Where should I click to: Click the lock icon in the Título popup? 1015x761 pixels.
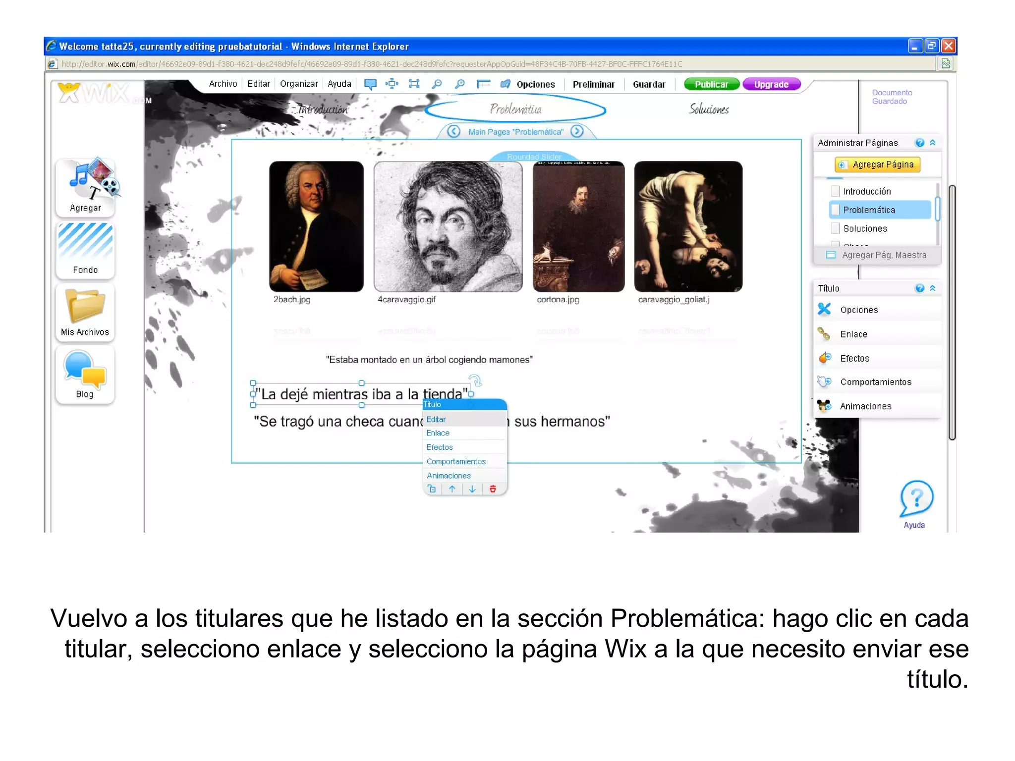[432, 489]
